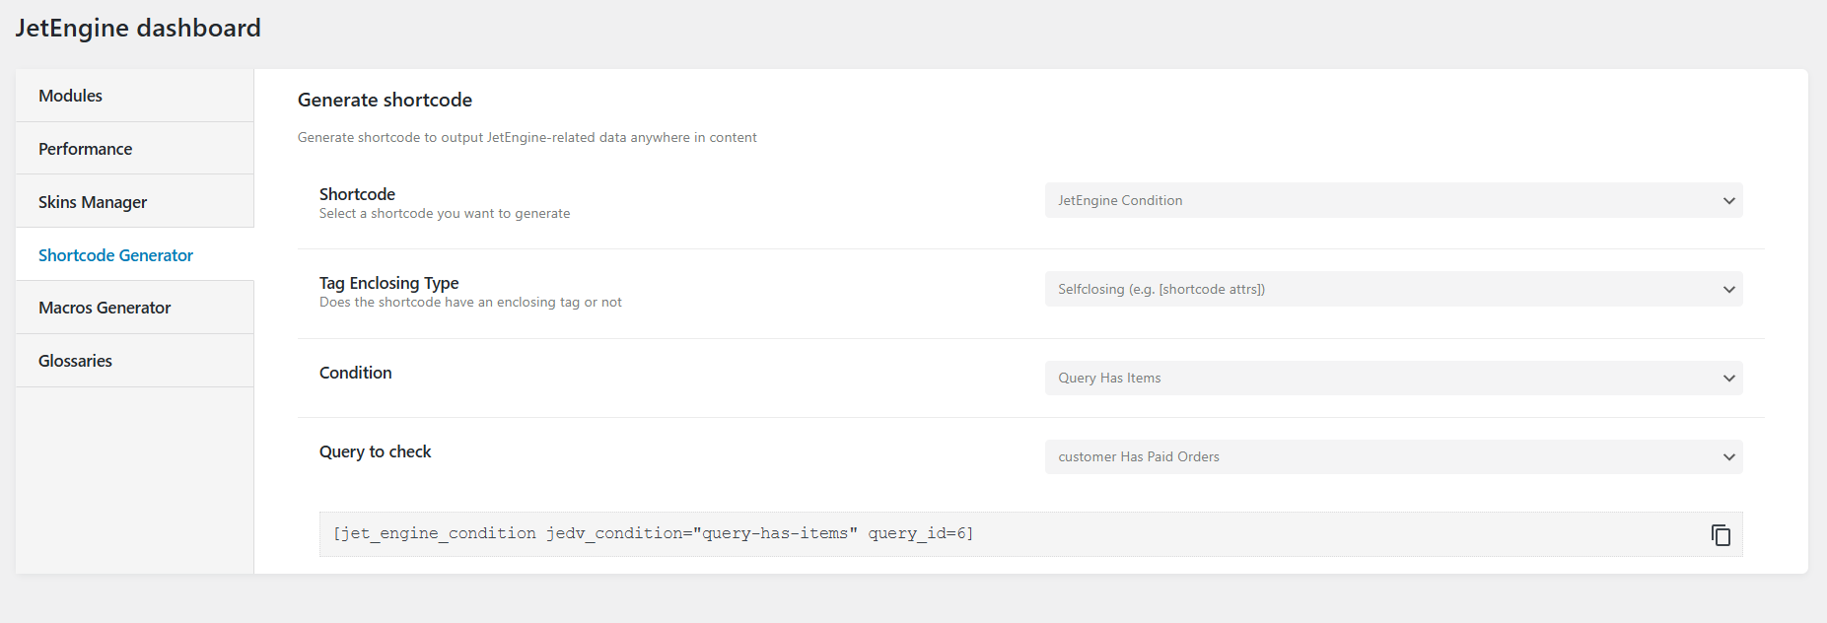
Task: Open Skins Manager section
Action: [135, 202]
